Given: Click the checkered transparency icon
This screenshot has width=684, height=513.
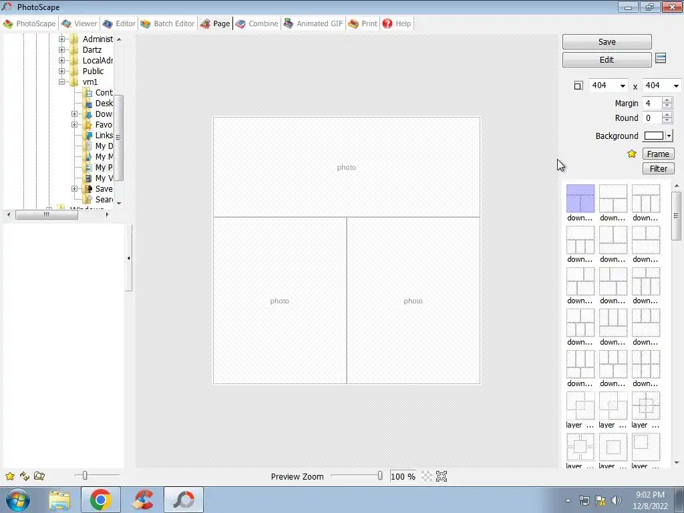Looking at the screenshot, I should point(427,476).
